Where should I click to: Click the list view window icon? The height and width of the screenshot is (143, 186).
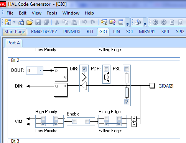point(121,22)
